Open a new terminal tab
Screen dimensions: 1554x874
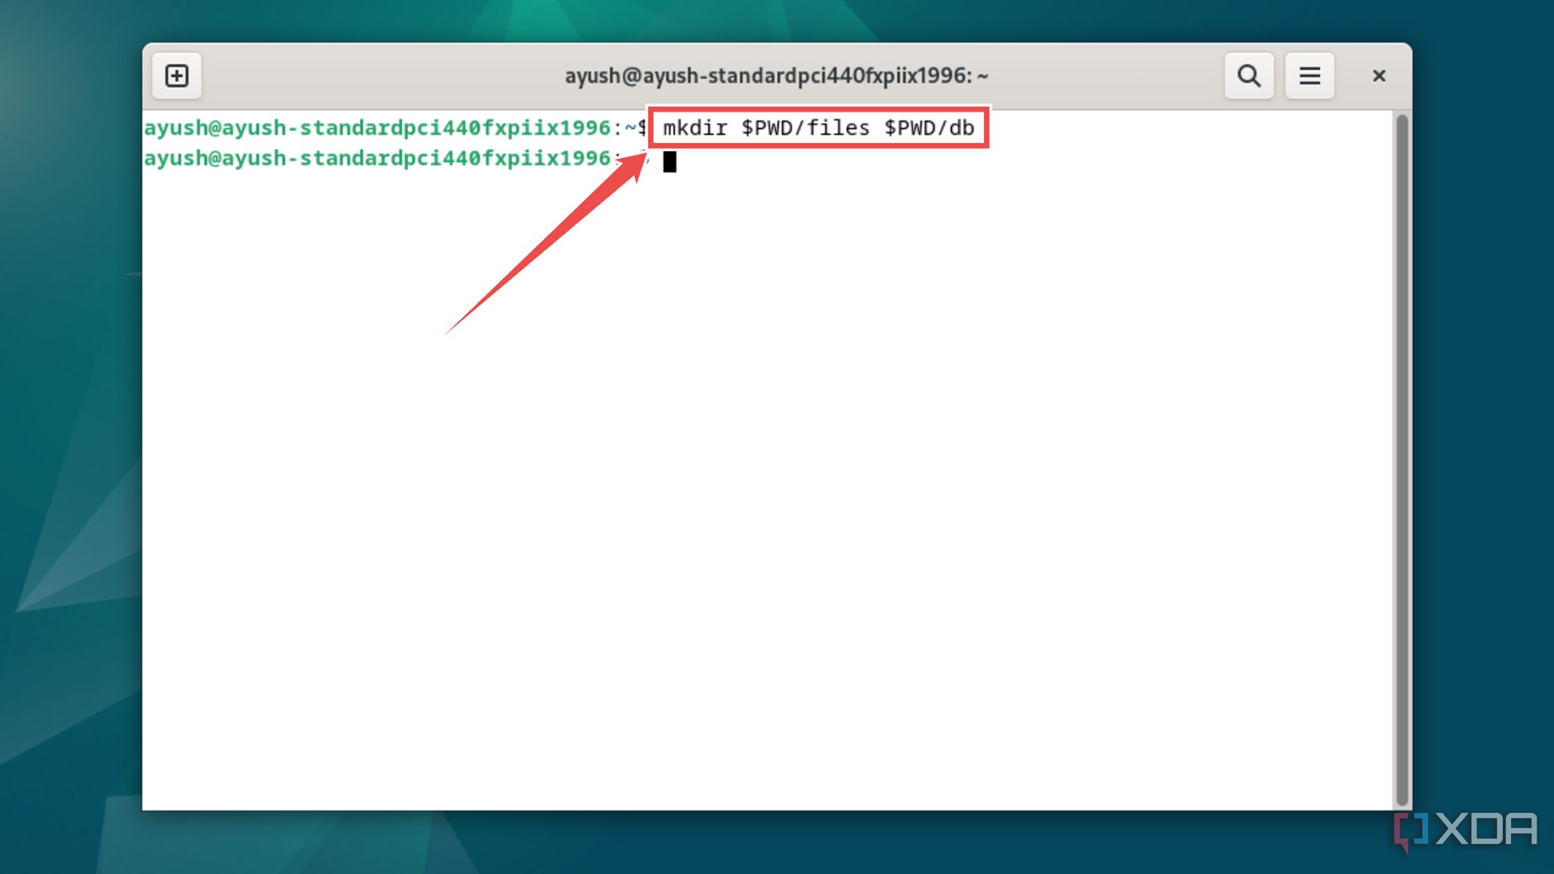point(177,76)
